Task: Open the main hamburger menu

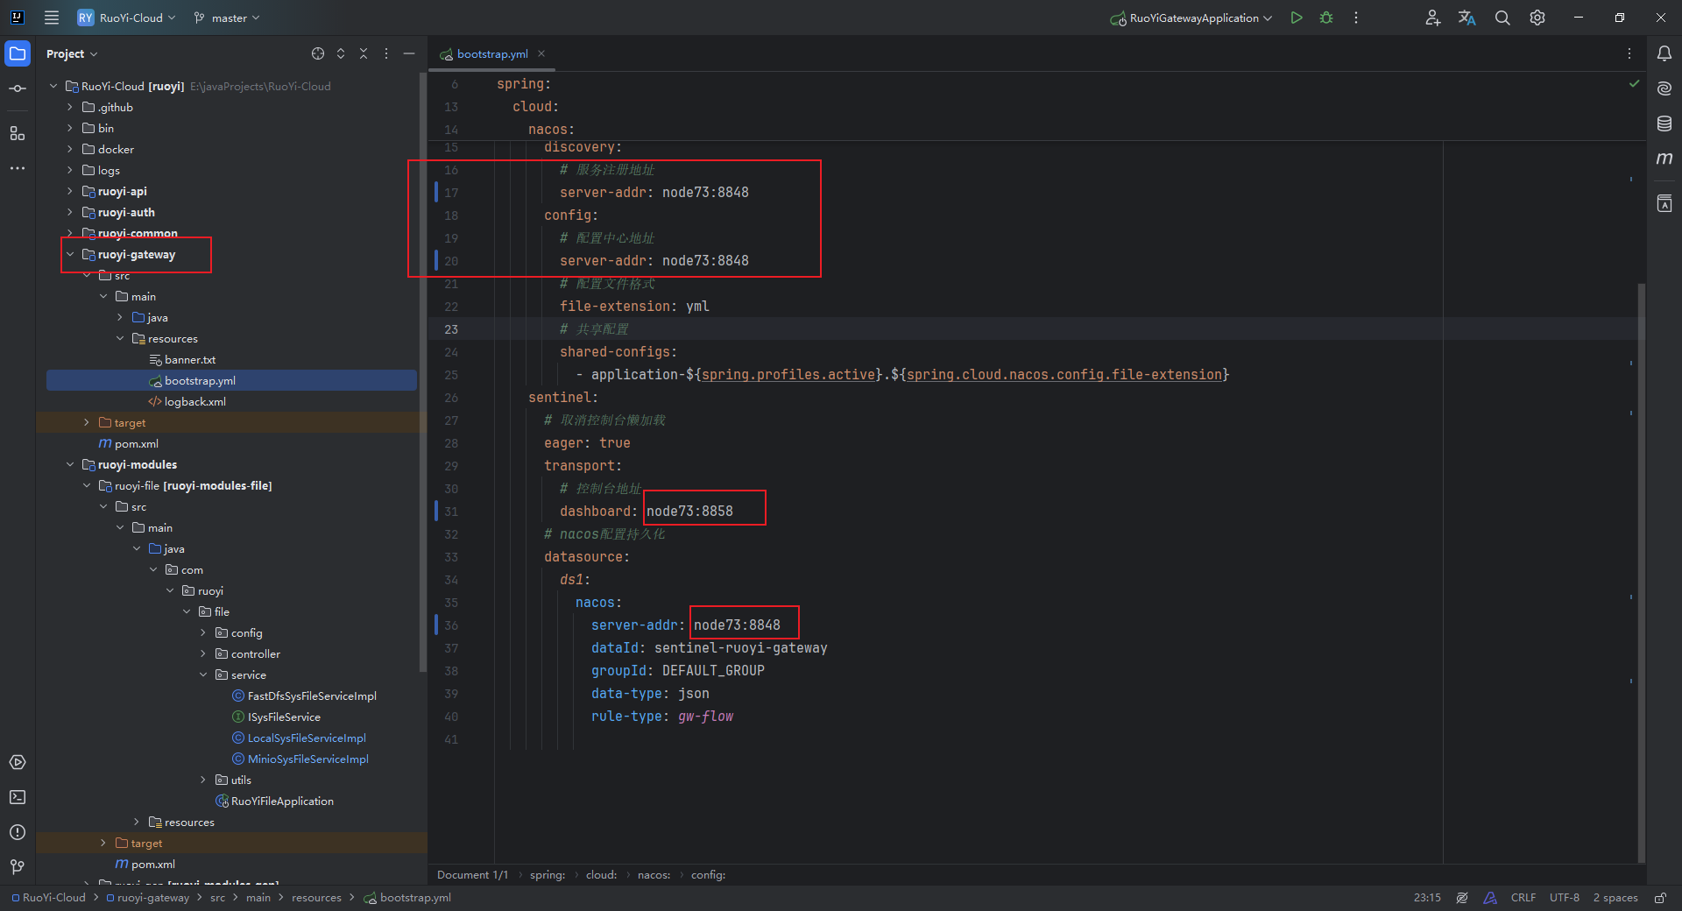Action: click(x=52, y=18)
